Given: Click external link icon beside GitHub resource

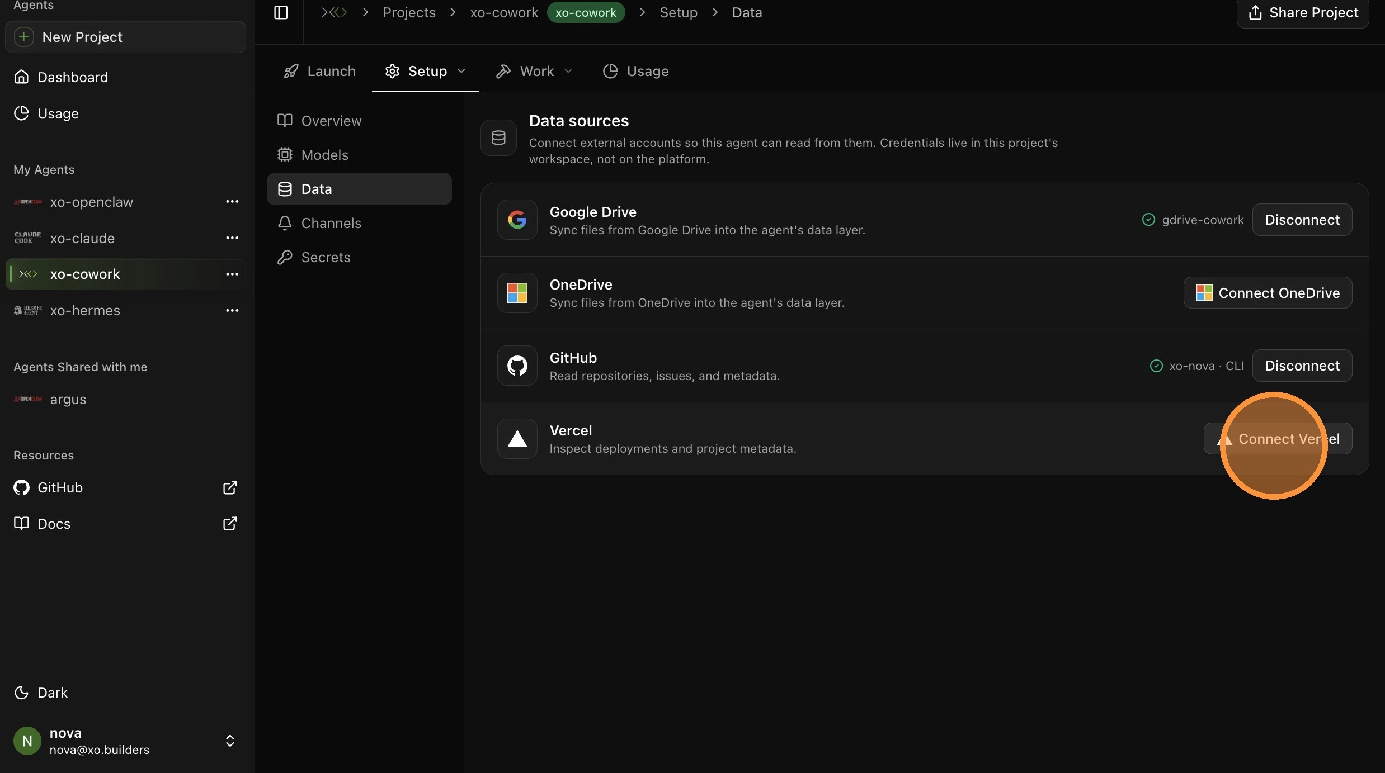Looking at the screenshot, I should 230,487.
